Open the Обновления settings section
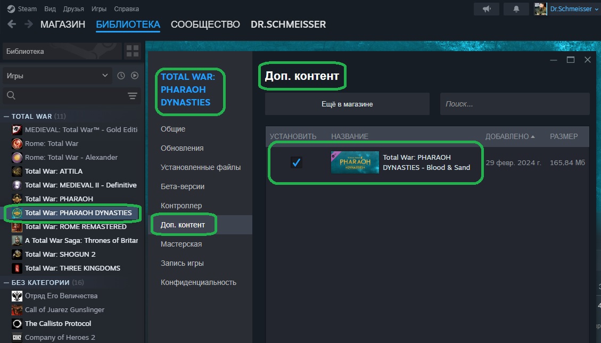Viewport: 601px width, 343px height. point(182,148)
